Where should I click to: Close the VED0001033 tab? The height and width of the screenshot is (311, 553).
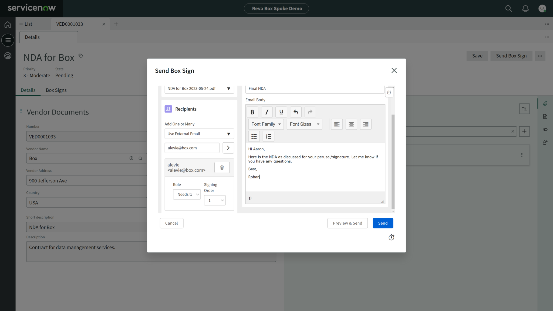click(x=104, y=24)
